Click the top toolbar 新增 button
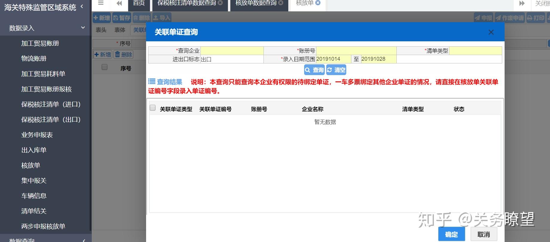This screenshot has width=550, height=242. tap(102, 18)
